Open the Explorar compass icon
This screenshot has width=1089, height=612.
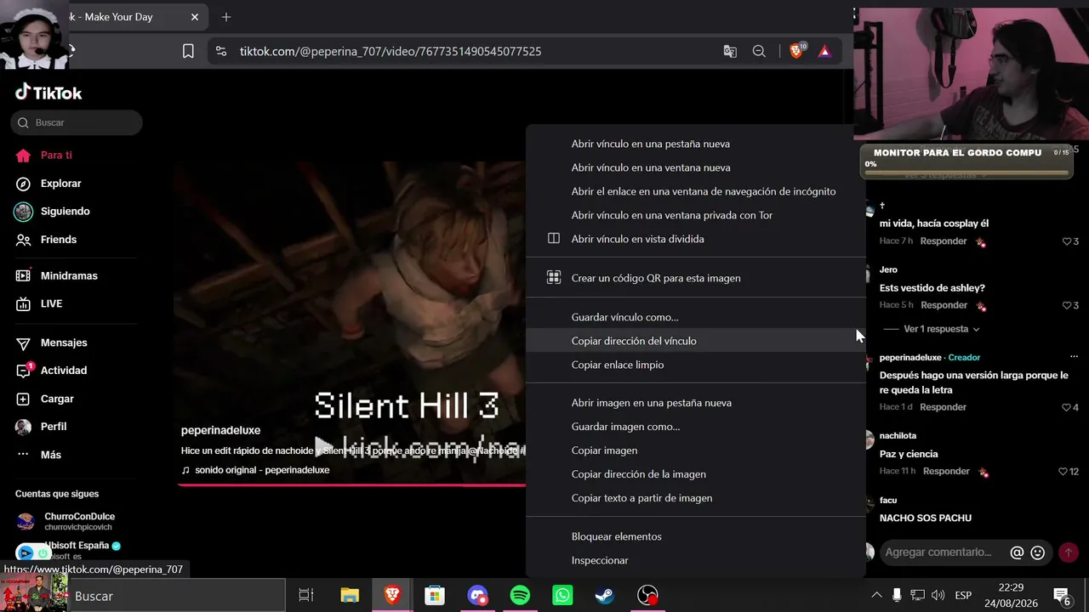pos(24,184)
